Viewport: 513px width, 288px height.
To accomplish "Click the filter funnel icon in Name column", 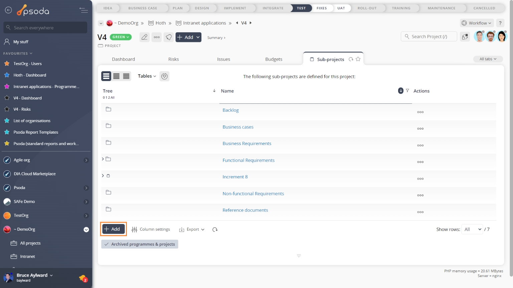I will tap(407, 91).
